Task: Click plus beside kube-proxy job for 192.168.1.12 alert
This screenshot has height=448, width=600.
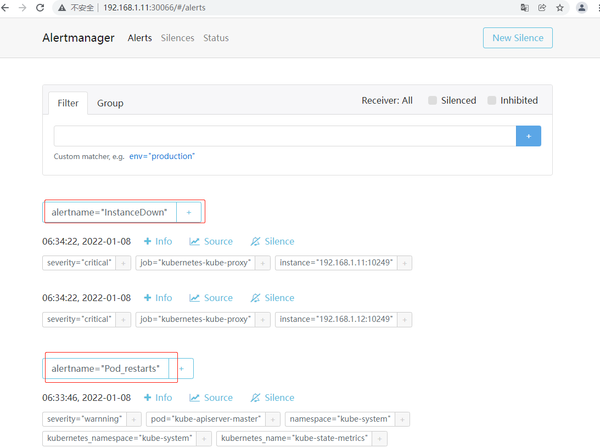Action: pos(263,320)
